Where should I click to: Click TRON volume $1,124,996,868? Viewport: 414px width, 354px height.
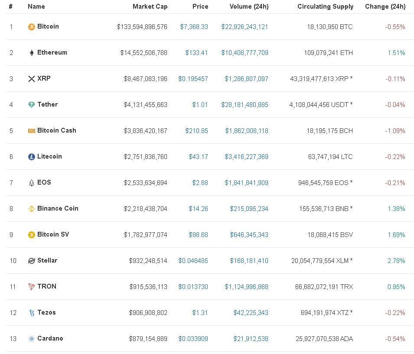click(x=246, y=287)
